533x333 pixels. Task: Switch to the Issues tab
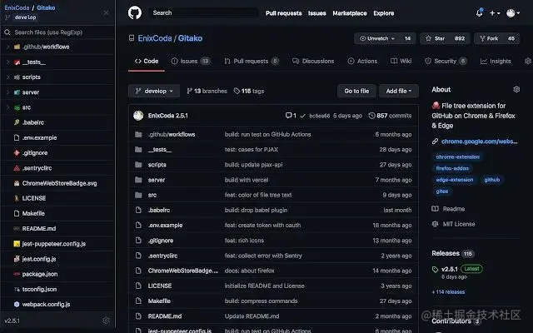(x=191, y=61)
